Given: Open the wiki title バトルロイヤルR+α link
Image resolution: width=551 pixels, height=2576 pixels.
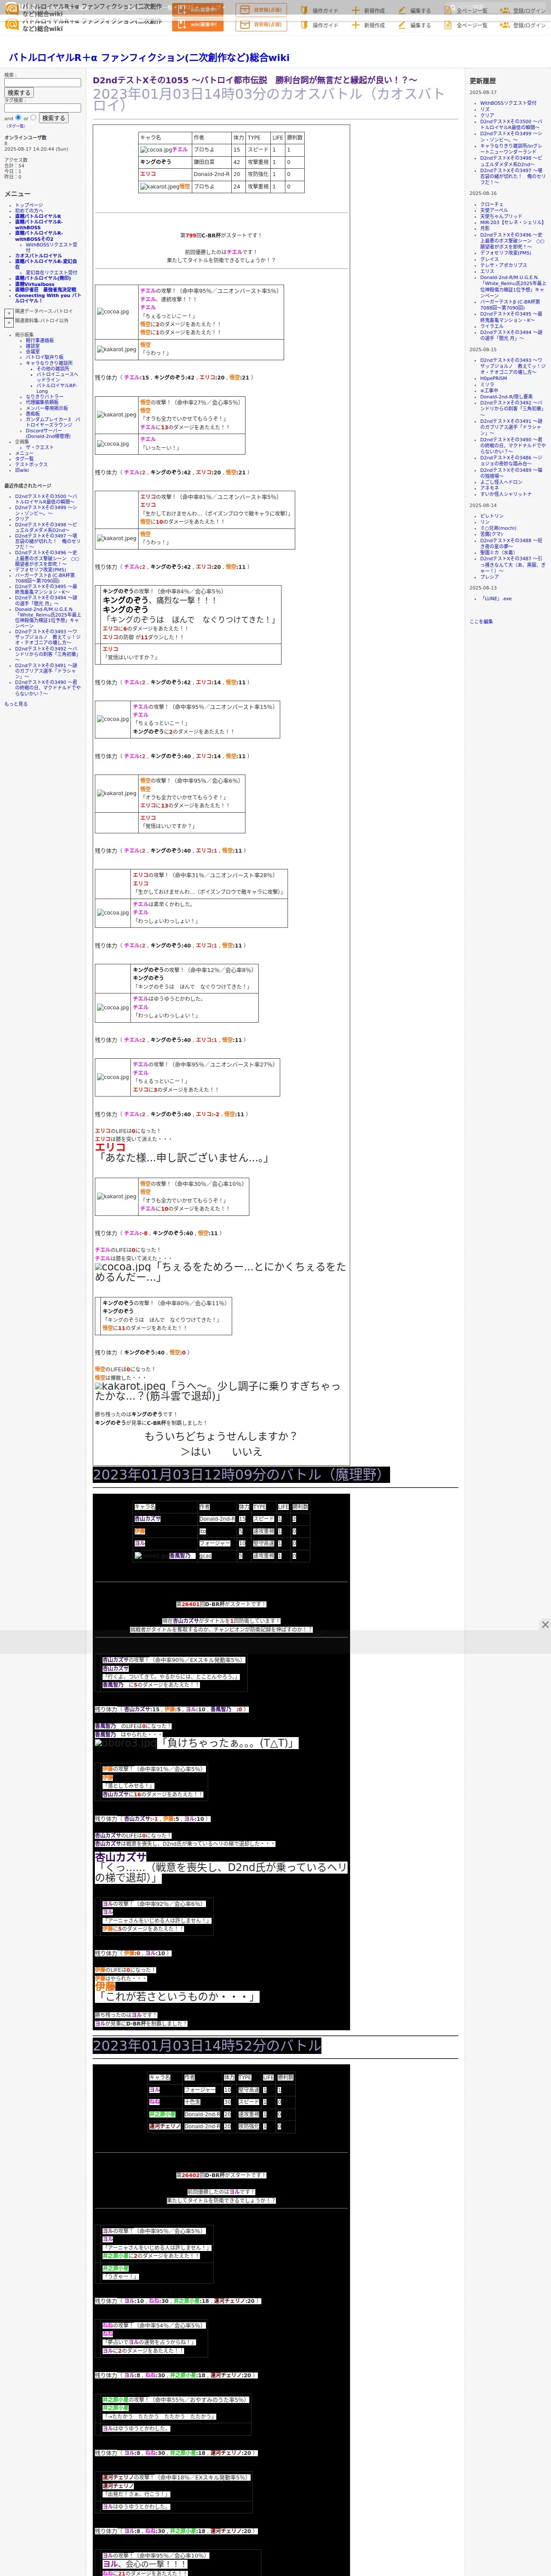Looking at the screenshot, I should pyautogui.click(x=149, y=57).
